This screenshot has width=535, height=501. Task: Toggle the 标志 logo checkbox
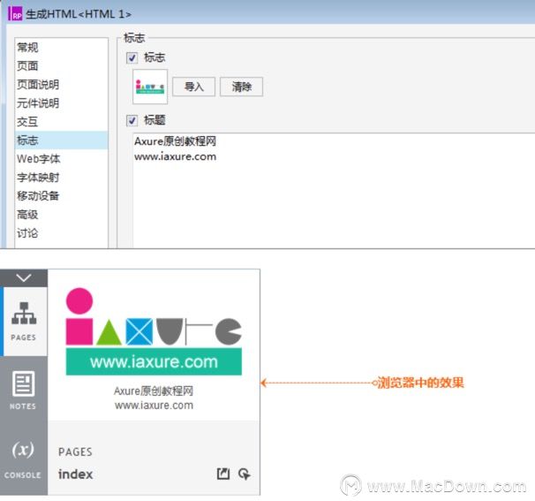point(132,57)
